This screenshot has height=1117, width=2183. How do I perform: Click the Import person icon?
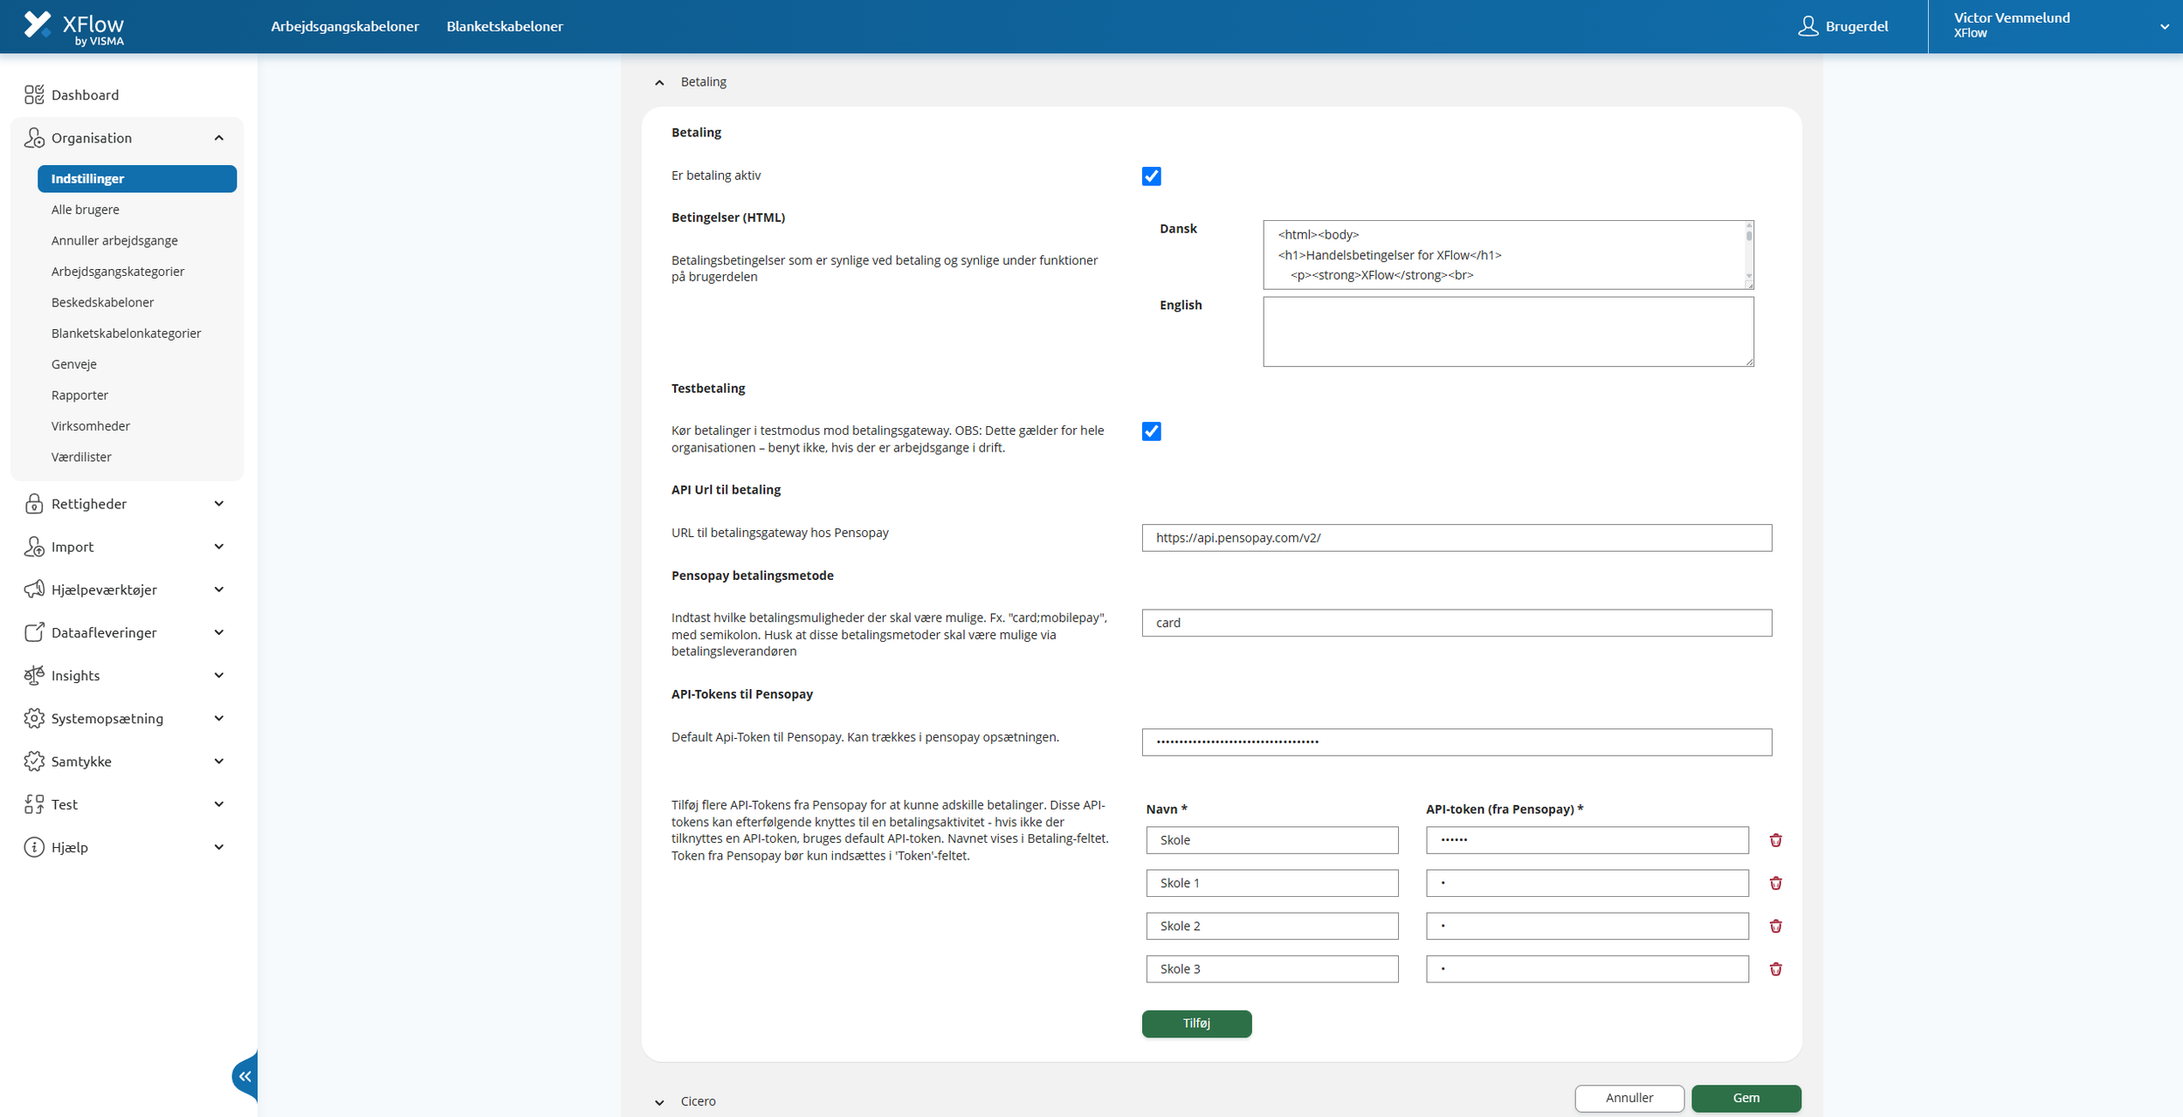point(34,547)
